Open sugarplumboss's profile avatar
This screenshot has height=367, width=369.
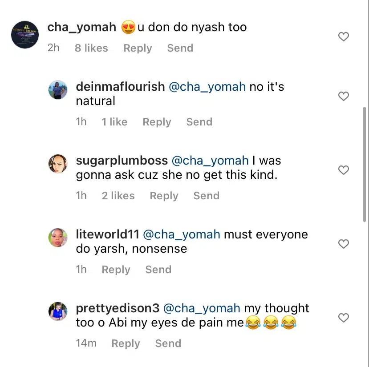[58, 164]
